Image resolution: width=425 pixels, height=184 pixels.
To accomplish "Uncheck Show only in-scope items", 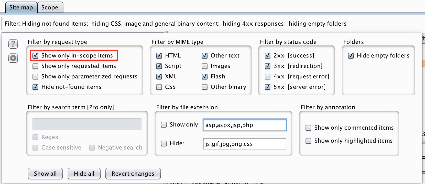I will point(35,55).
